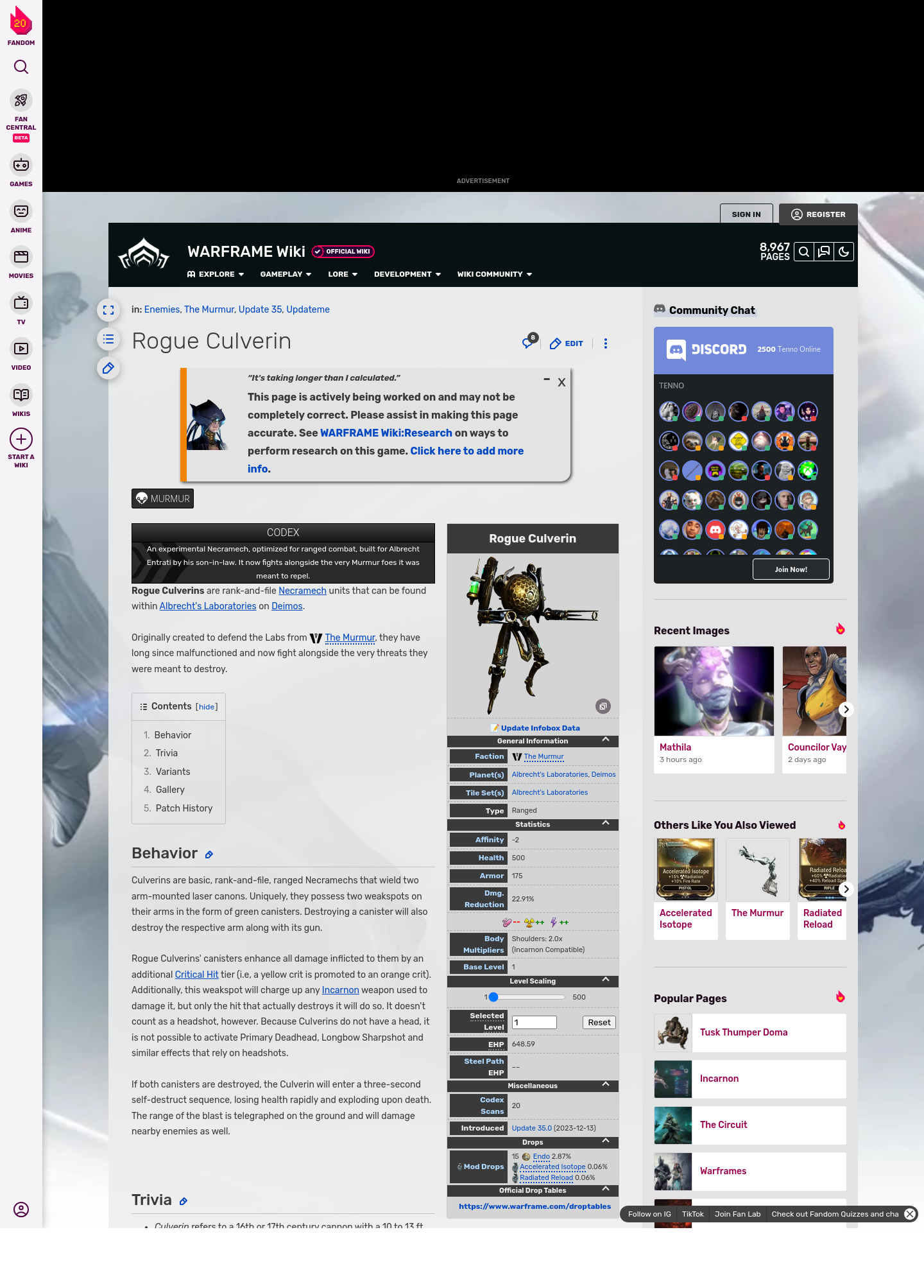
Task: Open the Explore menu
Action: [216, 274]
